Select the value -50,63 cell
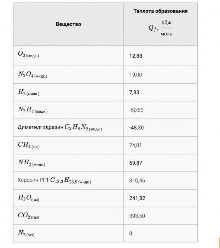The height and width of the screenshot is (248, 220). click(x=161, y=110)
